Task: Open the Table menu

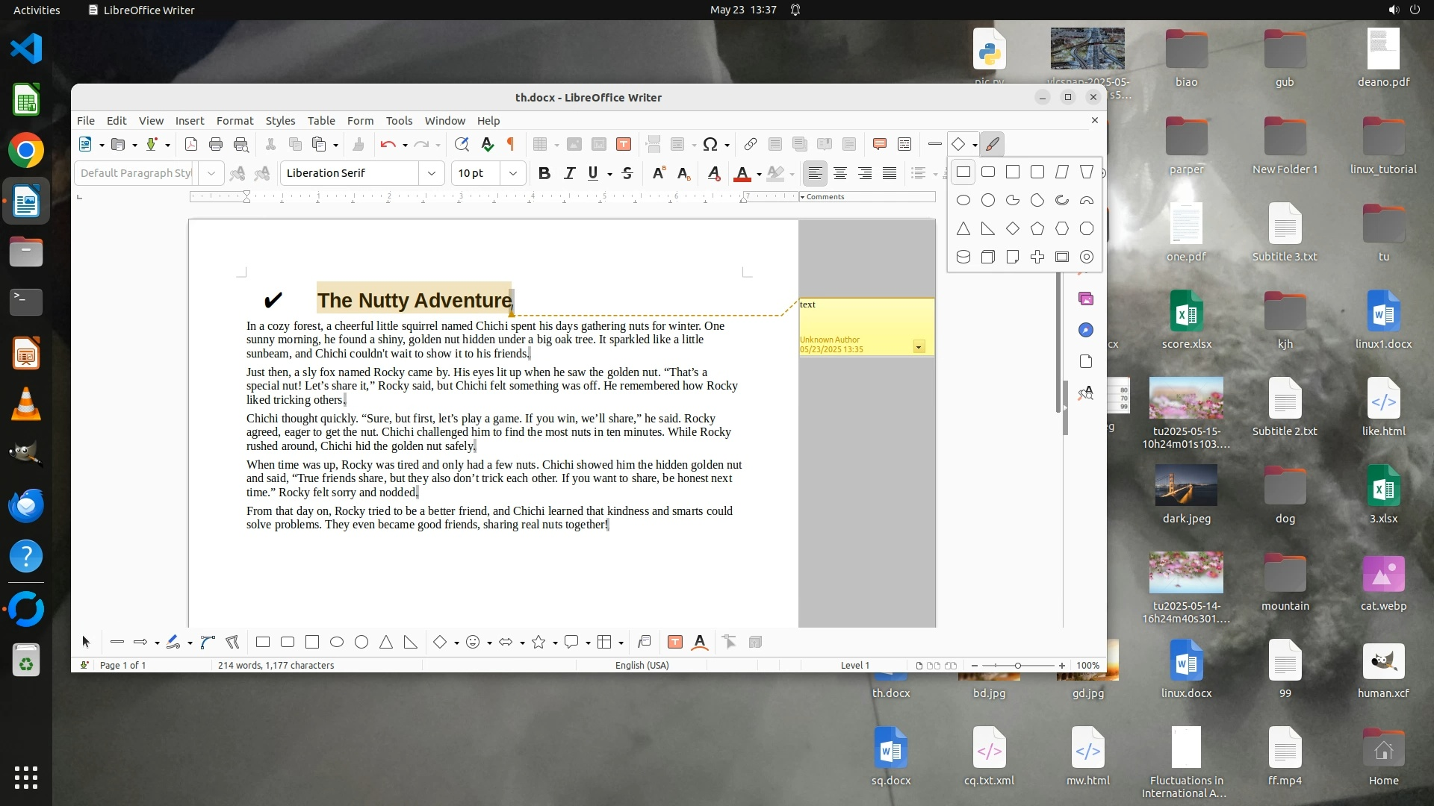Action: coord(321,121)
